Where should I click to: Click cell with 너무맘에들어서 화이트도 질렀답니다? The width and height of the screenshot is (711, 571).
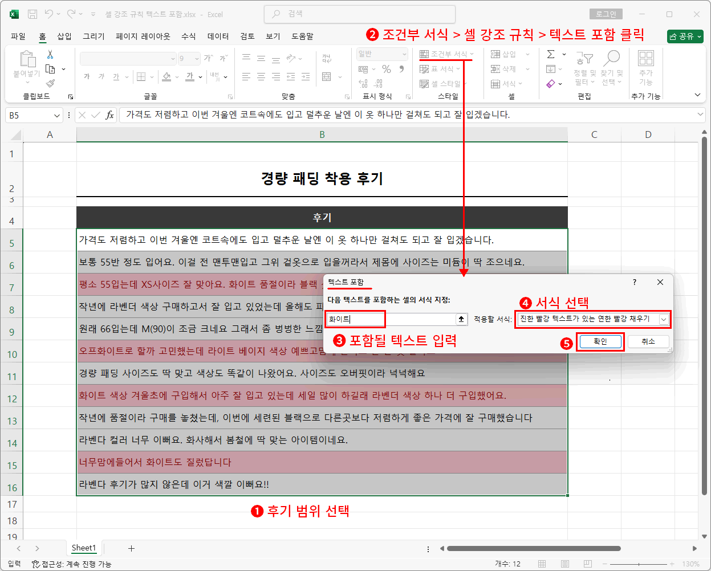pos(322,462)
